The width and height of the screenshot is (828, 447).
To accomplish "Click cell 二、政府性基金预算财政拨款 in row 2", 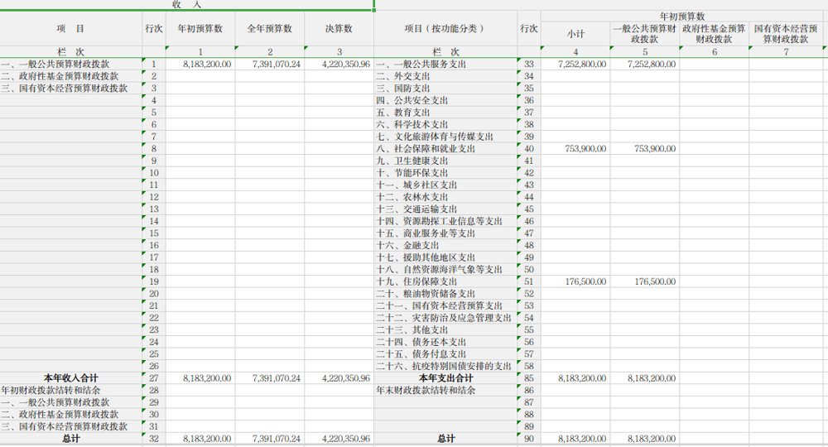I will pyautogui.click(x=70, y=76).
